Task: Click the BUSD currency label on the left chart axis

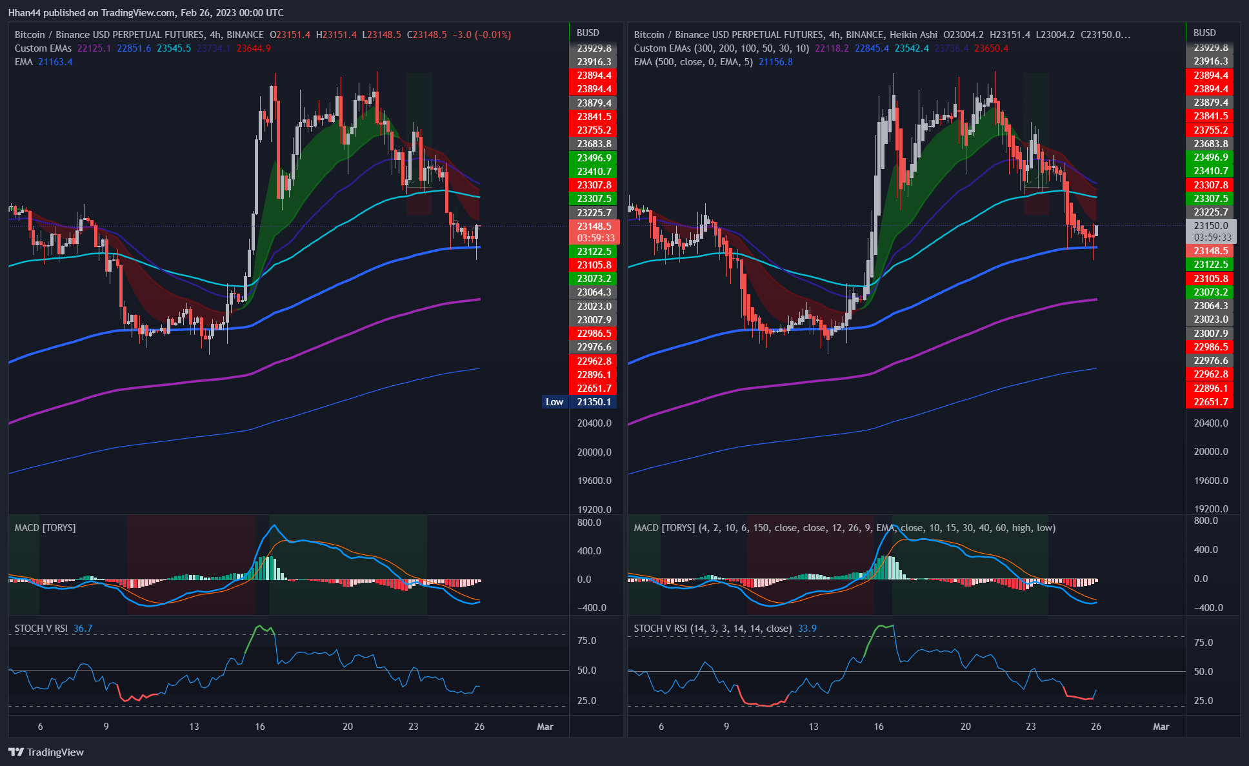Action: (x=588, y=33)
